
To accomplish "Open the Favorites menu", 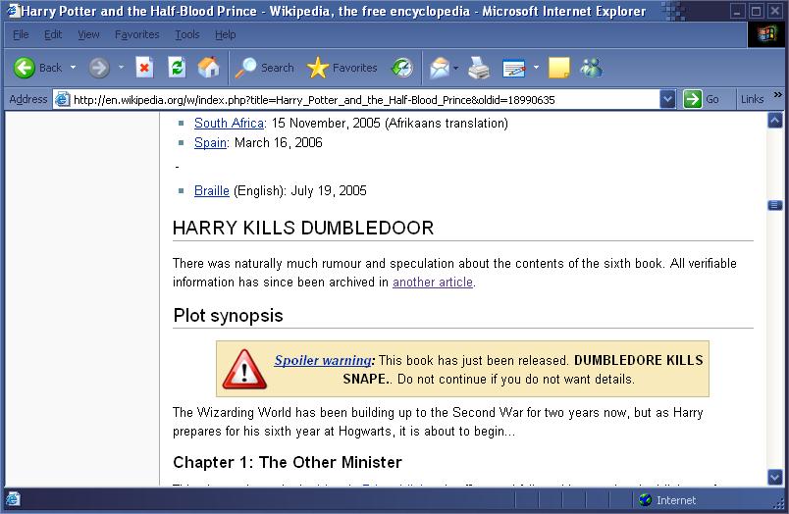I will [136, 34].
